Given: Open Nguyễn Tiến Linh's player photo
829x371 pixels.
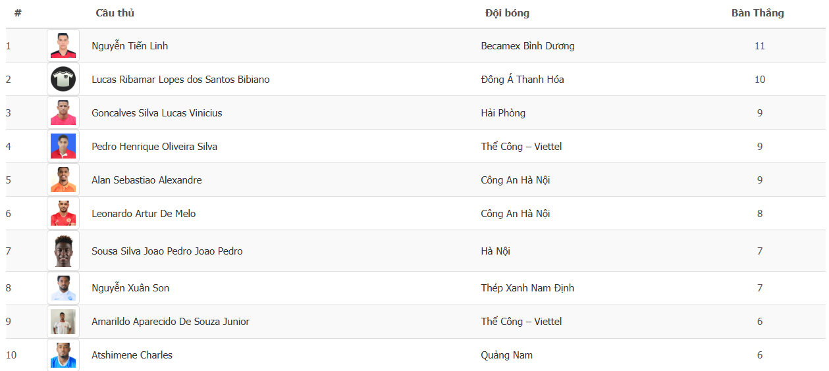Looking at the screenshot, I should click(x=63, y=45).
